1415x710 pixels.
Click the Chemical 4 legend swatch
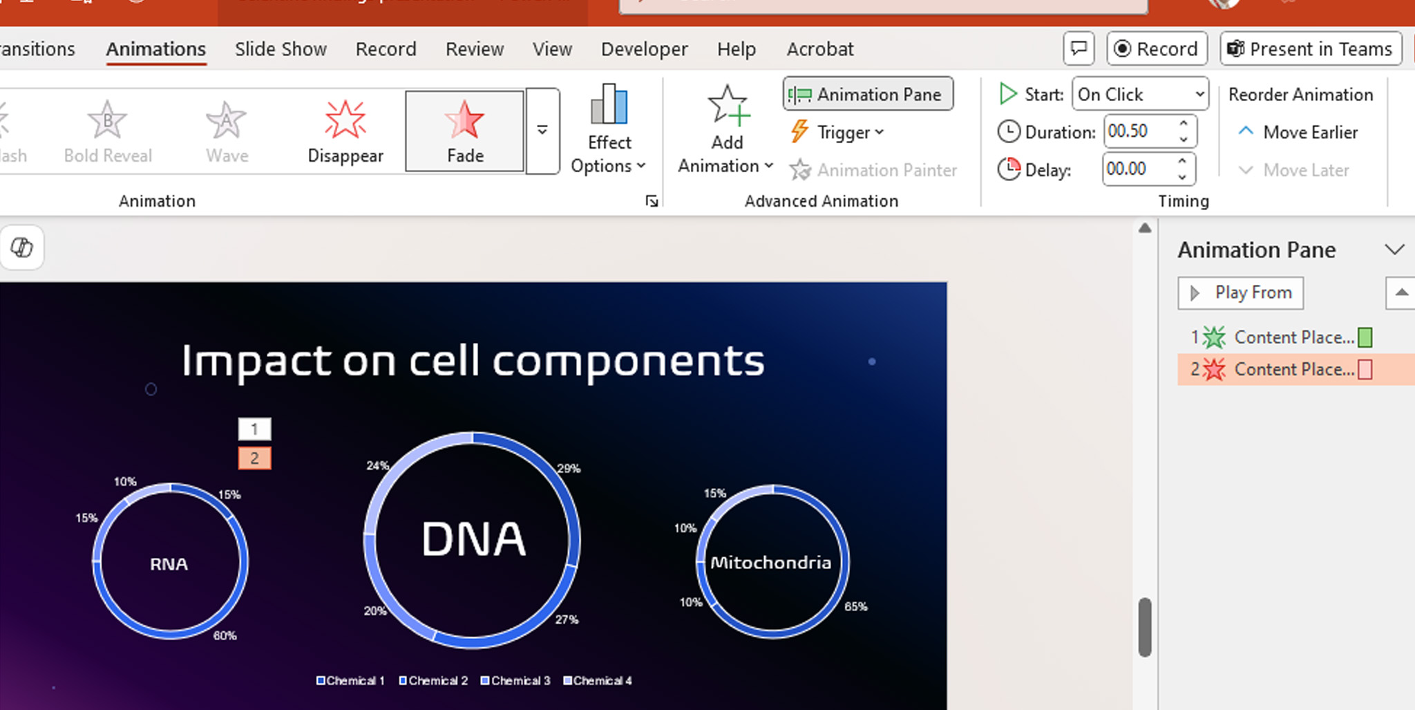(567, 680)
